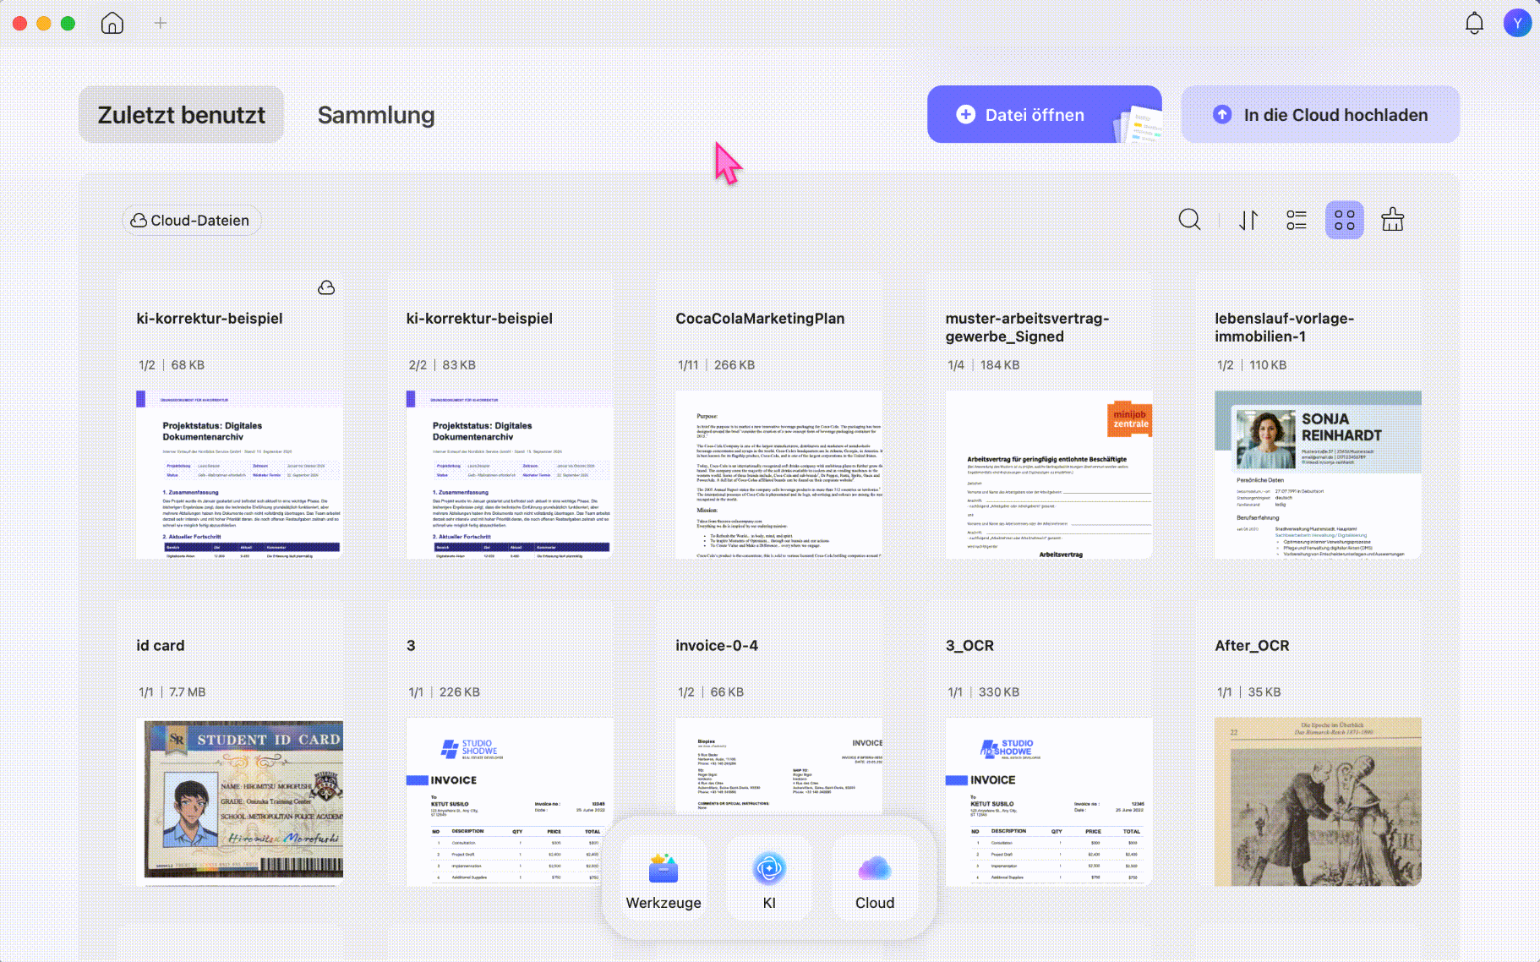Switch to the Sammlung tab
This screenshot has height=962, width=1540.
pyautogui.click(x=376, y=114)
